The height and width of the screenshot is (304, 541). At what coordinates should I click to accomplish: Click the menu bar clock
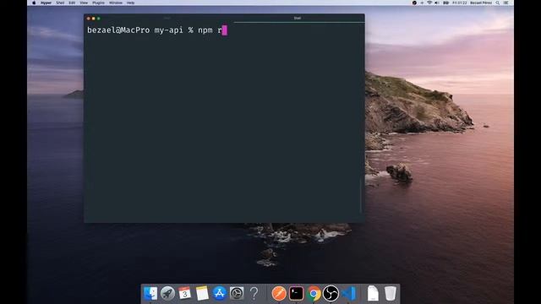(x=460, y=3)
